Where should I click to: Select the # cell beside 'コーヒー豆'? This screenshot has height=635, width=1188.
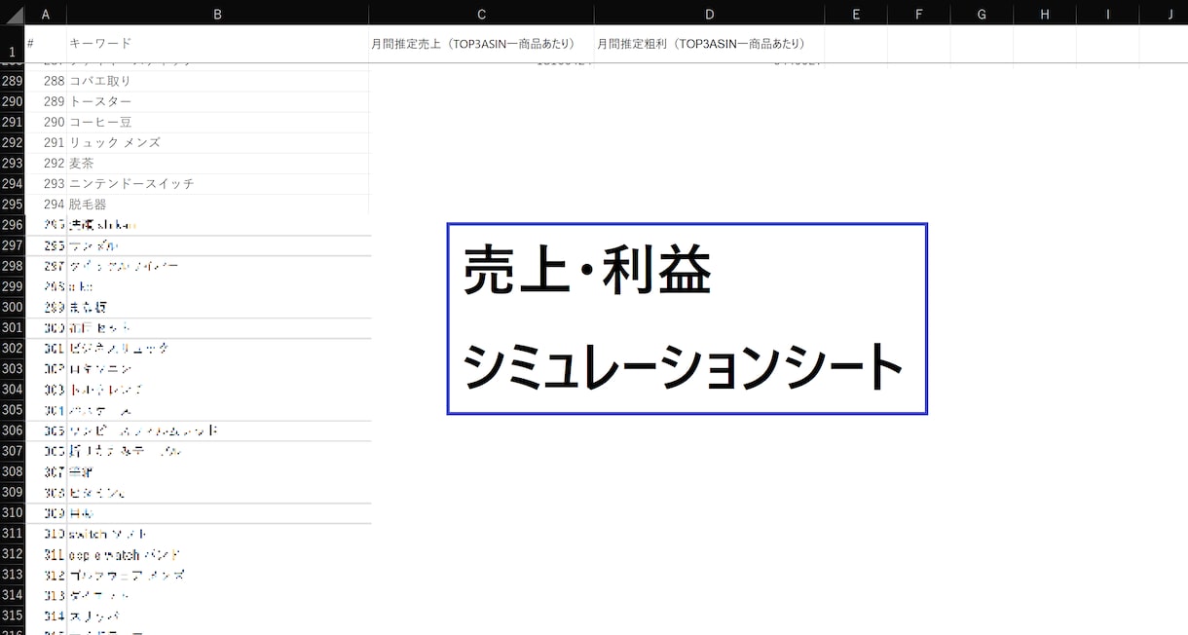point(46,122)
